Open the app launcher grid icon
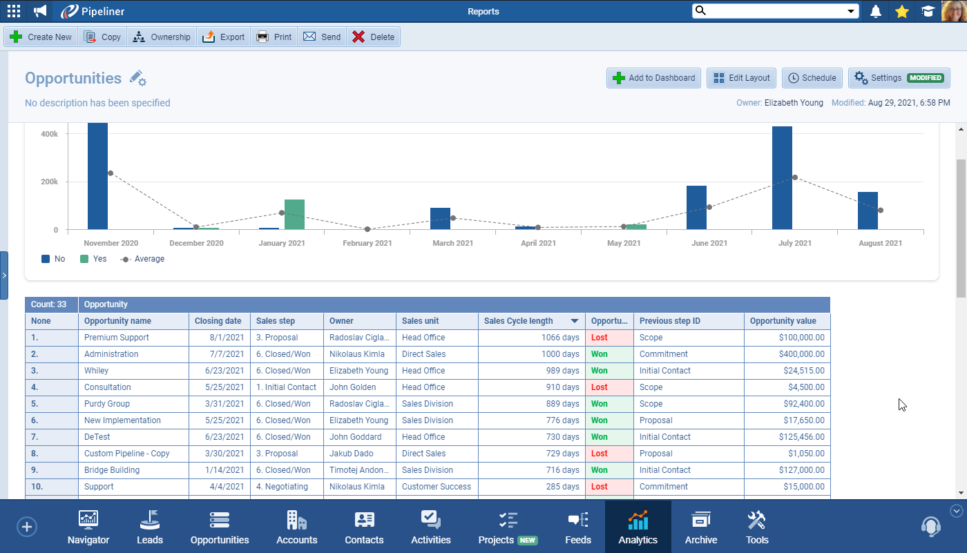967x553 pixels. tap(13, 11)
